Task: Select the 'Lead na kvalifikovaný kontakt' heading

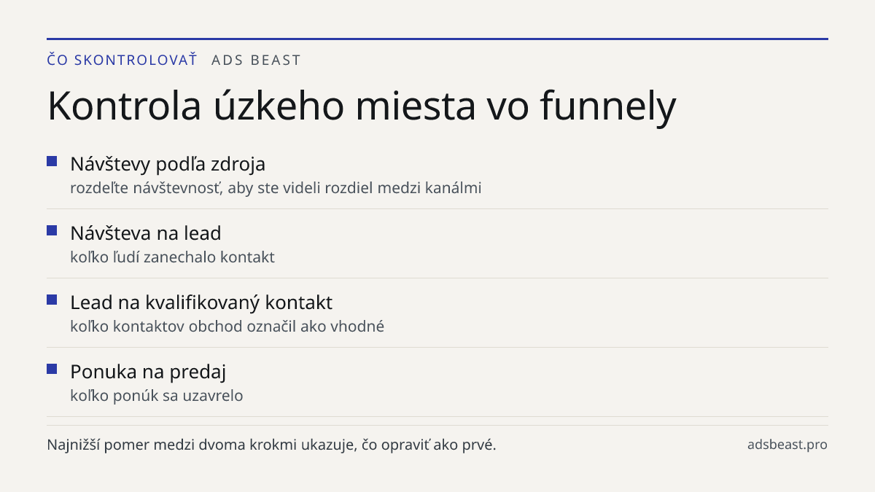Action: [x=201, y=302]
